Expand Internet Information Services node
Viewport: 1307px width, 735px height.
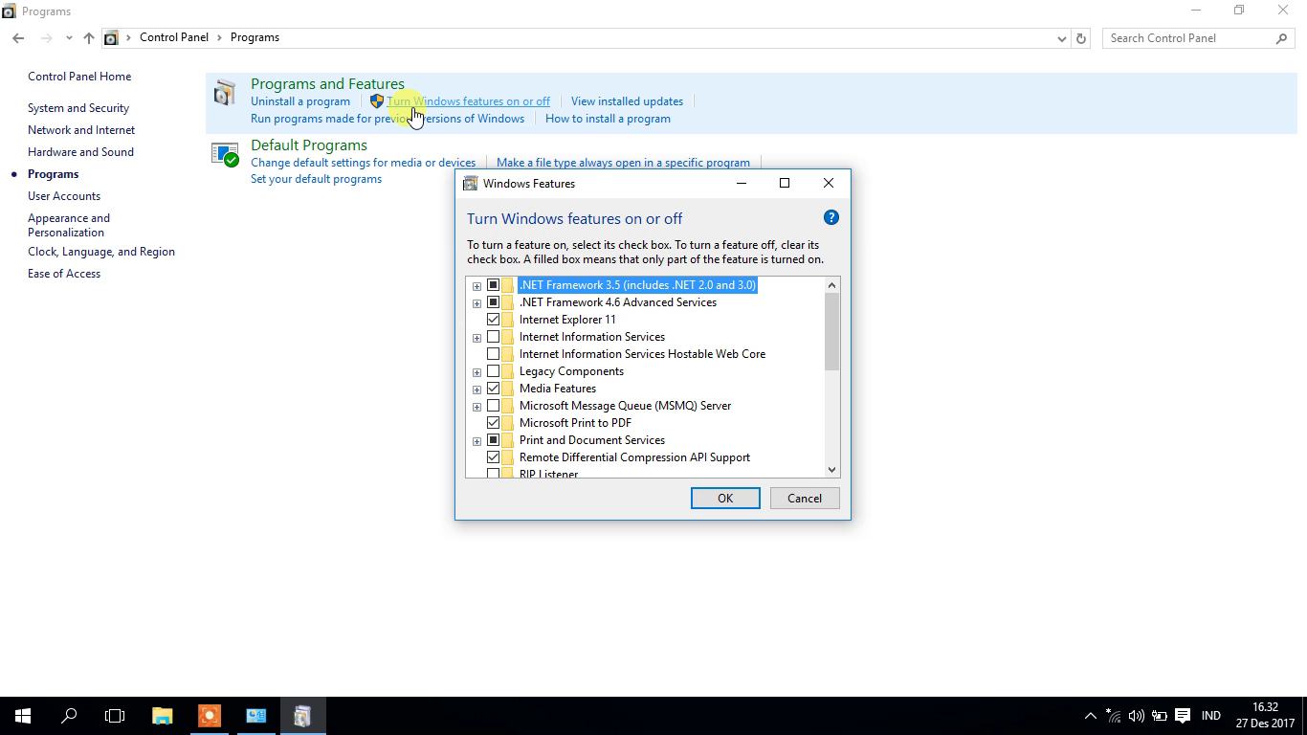pyautogui.click(x=476, y=337)
